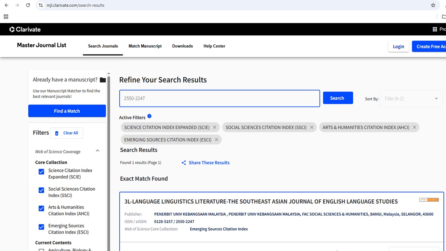
Task: Open the Match Manuscript tab
Action: 145,46
